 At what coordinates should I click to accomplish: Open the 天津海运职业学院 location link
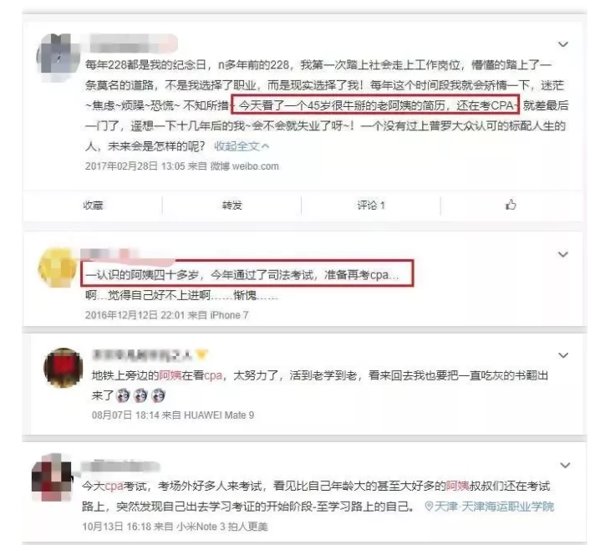[494, 507]
